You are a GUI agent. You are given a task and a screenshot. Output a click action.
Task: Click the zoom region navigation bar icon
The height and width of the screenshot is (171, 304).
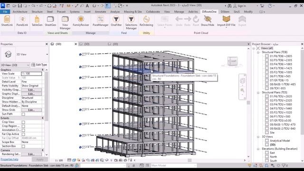pyautogui.click(x=242, y=90)
